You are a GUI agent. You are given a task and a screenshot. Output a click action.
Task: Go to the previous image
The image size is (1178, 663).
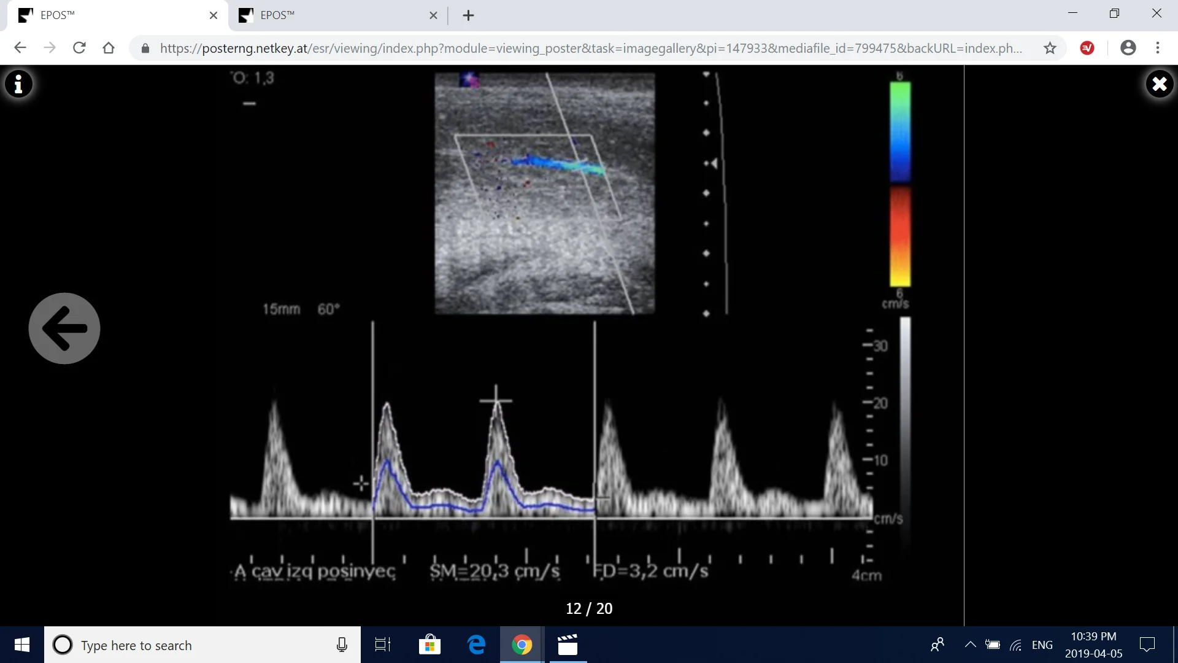64,328
